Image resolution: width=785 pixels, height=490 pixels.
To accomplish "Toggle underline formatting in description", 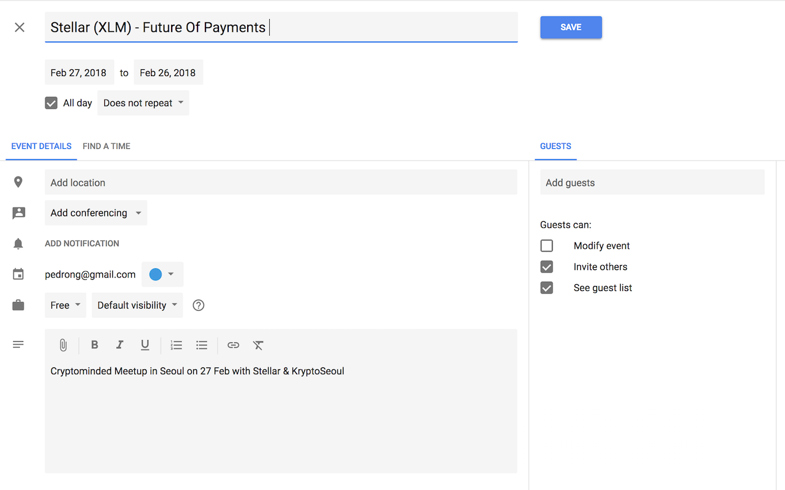I will tap(145, 345).
